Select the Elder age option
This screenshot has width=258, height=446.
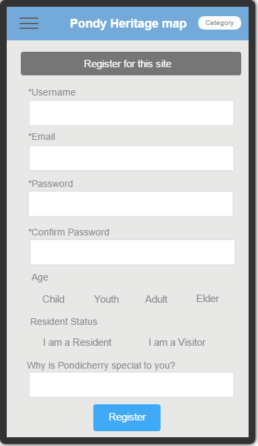[x=208, y=299]
